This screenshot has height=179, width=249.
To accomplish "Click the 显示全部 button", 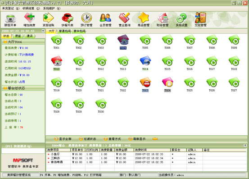I will click(63, 139).
